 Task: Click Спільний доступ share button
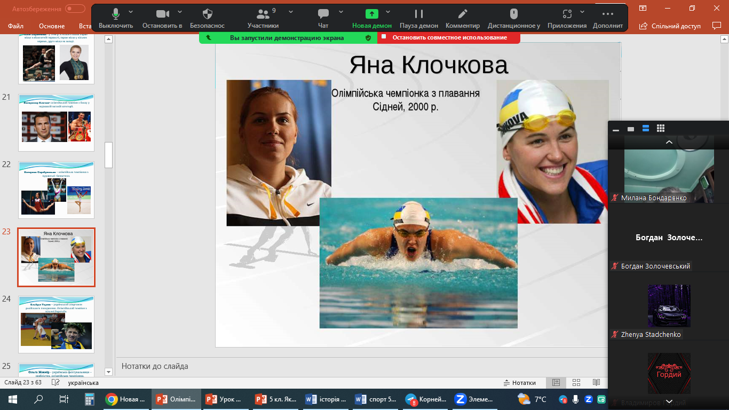tap(670, 26)
